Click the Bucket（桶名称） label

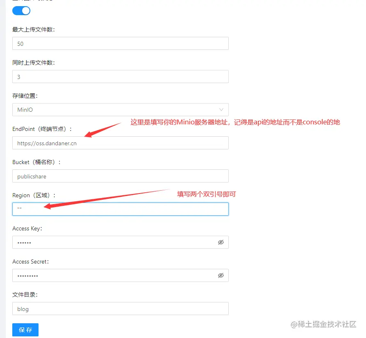36,162
